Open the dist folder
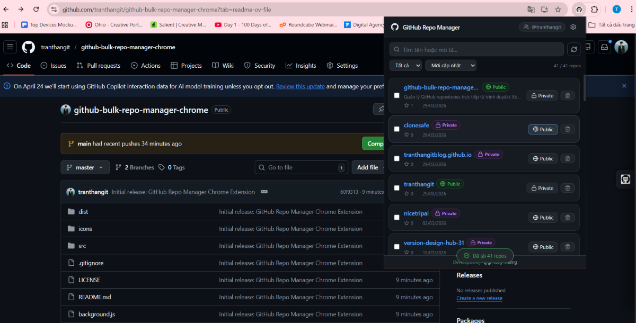 coord(83,211)
